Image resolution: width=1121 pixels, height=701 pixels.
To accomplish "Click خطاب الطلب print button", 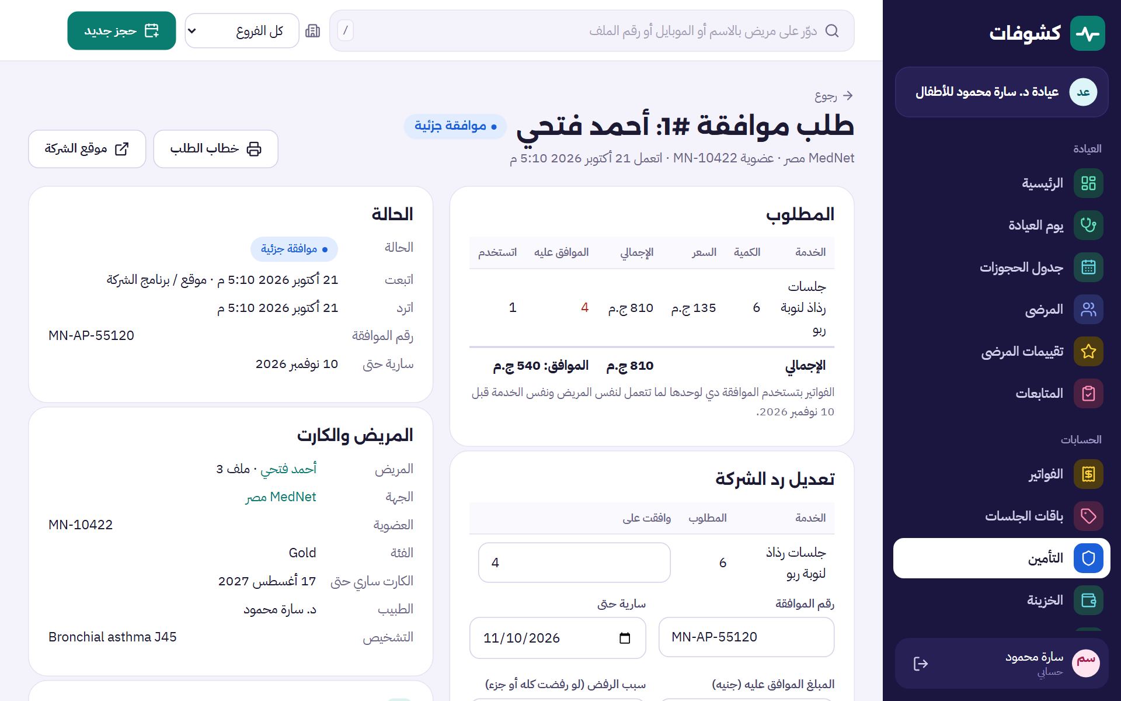I will coord(215,149).
